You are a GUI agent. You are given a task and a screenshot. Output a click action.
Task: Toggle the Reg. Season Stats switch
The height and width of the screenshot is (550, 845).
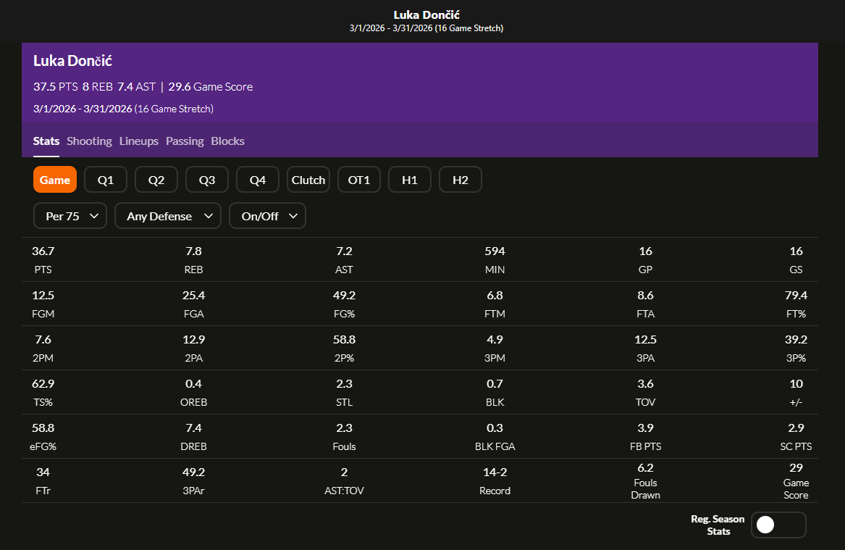[x=778, y=525]
